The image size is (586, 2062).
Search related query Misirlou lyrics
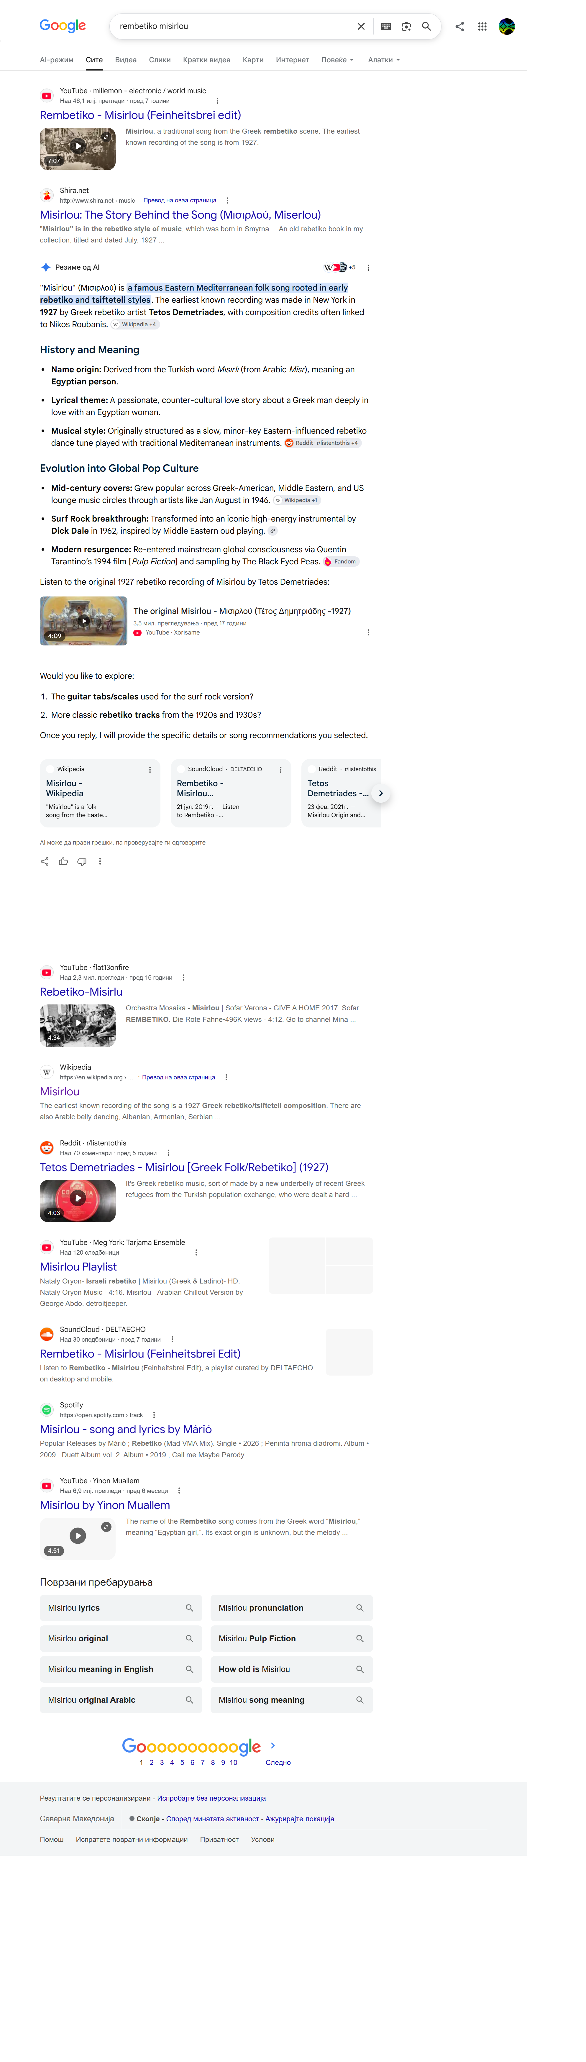pos(121,1608)
